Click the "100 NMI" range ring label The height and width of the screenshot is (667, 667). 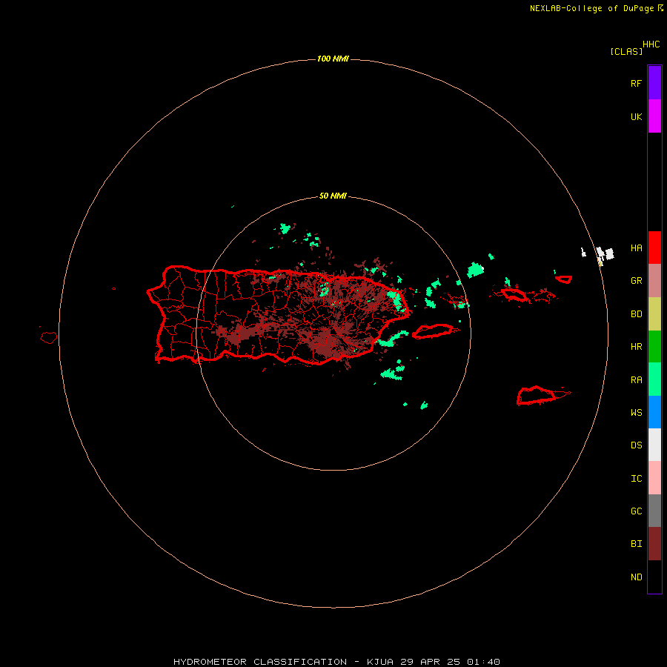pos(333,59)
